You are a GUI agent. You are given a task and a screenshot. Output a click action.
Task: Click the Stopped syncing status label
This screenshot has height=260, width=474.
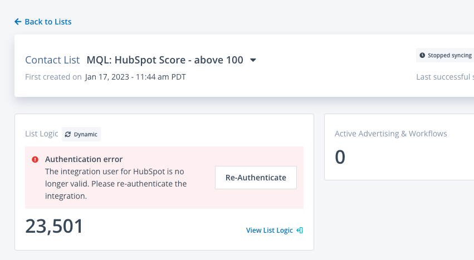[x=449, y=56]
